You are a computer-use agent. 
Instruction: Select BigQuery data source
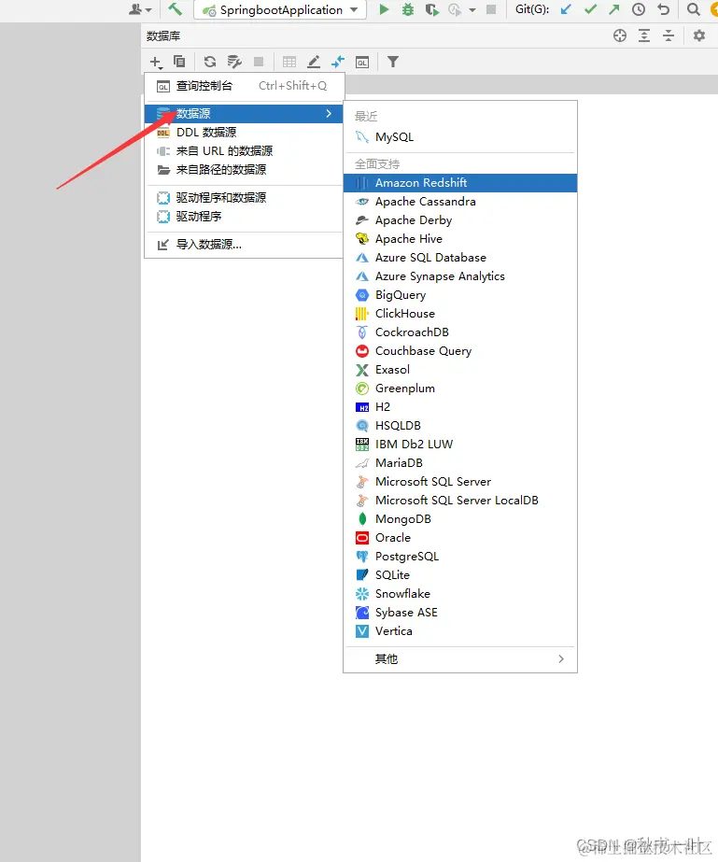[x=460, y=295]
